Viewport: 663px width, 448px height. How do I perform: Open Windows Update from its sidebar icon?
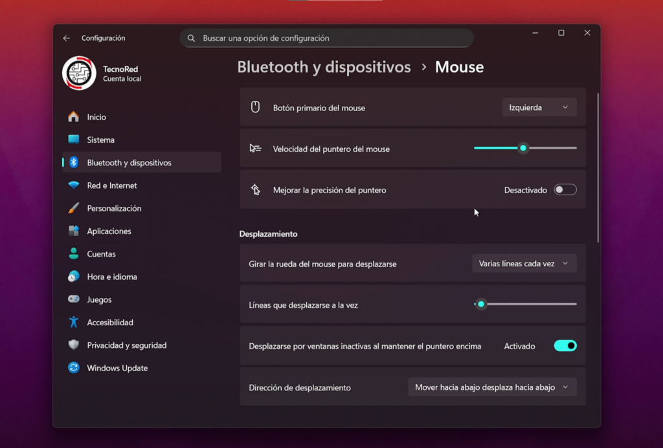(76, 368)
